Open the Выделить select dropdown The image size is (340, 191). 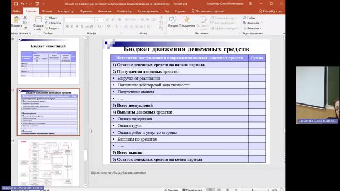252,28
